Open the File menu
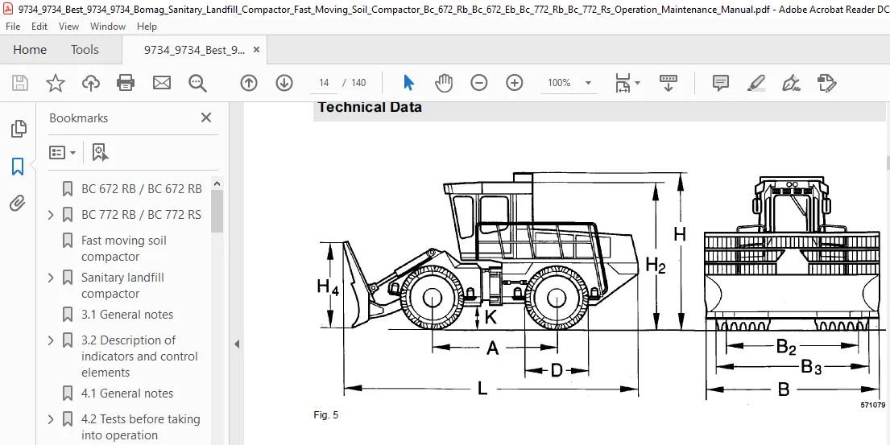Screen dimensions: 890x445 [x=13, y=27]
